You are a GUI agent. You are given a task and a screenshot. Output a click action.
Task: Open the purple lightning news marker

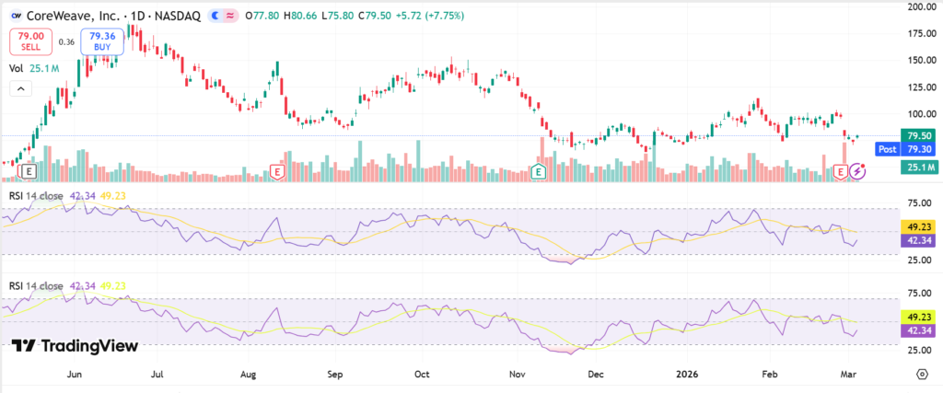(857, 171)
